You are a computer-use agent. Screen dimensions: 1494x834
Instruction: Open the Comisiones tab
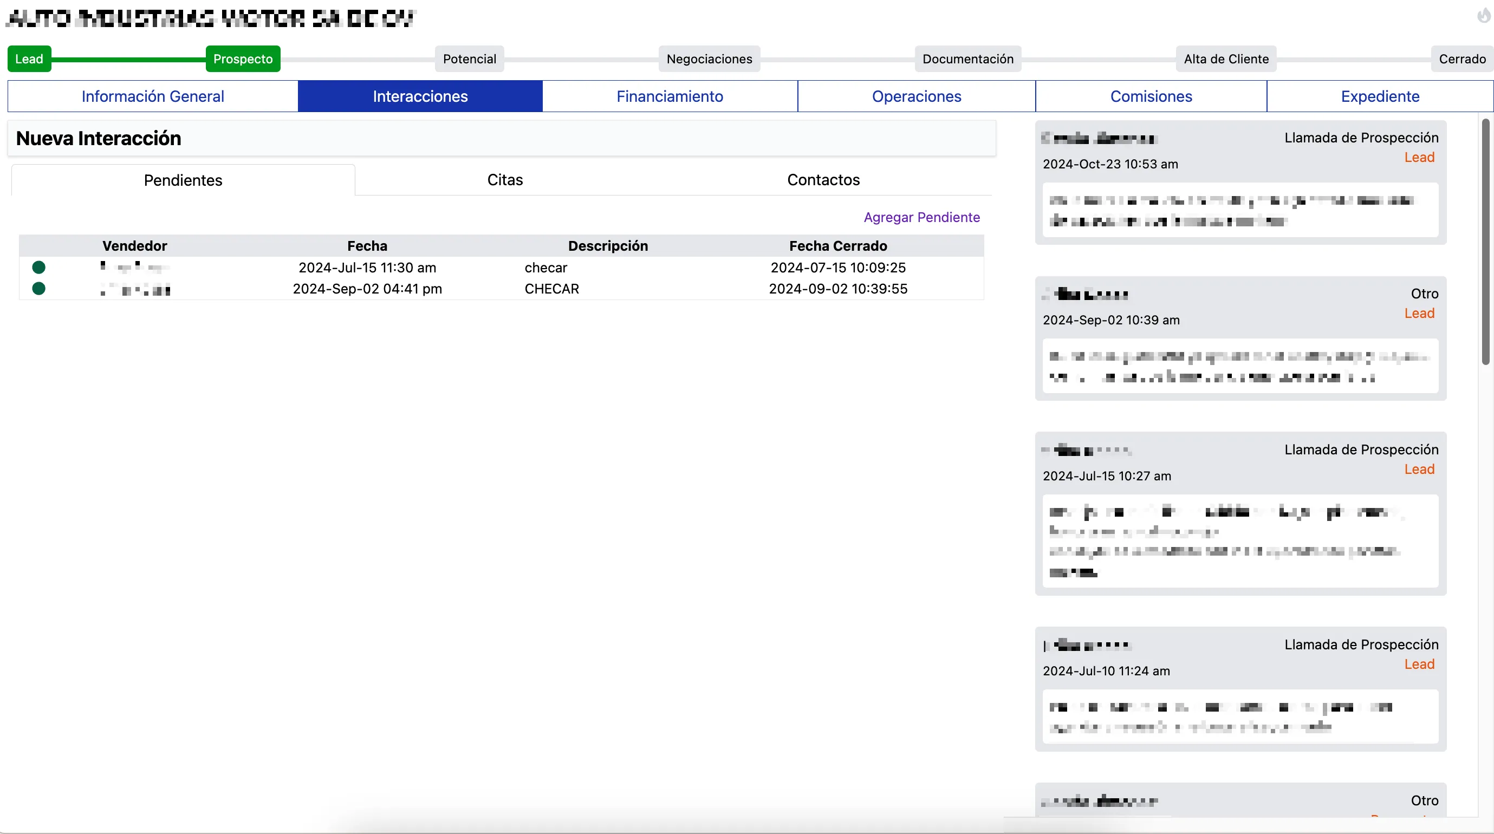tap(1151, 96)
